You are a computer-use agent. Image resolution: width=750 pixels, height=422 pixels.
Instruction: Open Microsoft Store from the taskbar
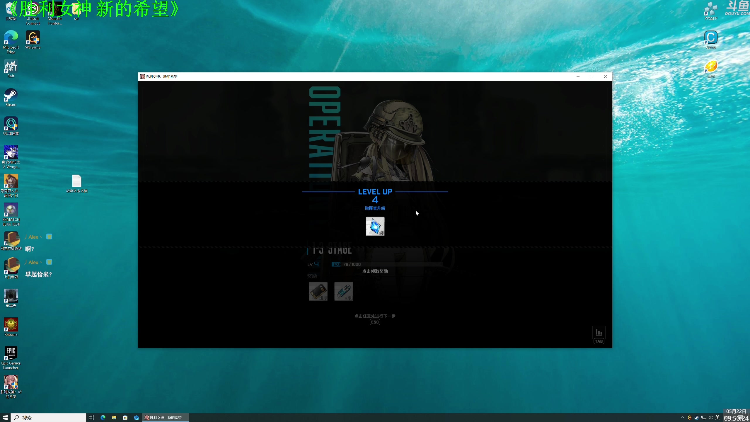click(125, 418)
